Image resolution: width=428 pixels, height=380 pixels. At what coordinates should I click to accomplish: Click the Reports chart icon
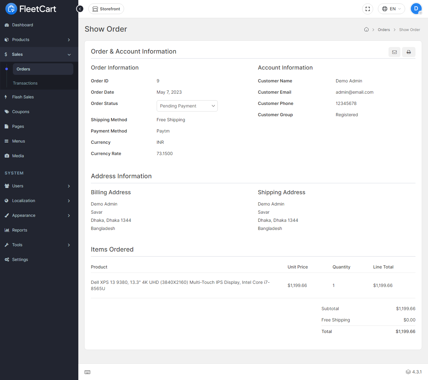pyautogui.click(x=7, y=230)
